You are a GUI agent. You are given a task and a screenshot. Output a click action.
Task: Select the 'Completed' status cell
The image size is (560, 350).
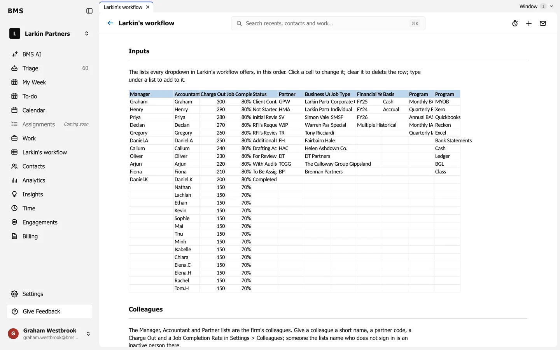click(265, 180)
